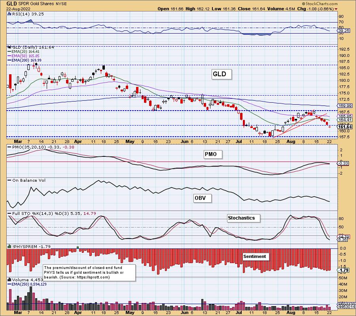Click the red down arrow after Chg
Viewport: 356px width, 316px height.
point(336,9)
